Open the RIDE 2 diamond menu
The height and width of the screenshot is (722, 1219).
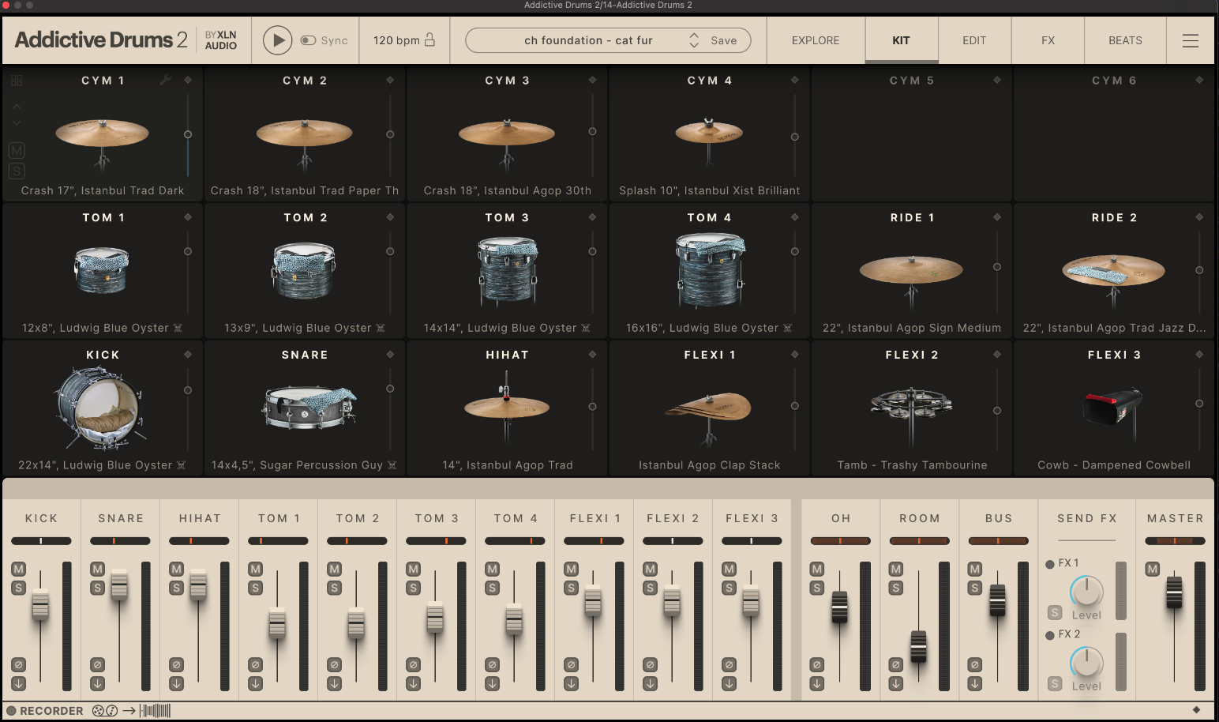pos(1199,217)
